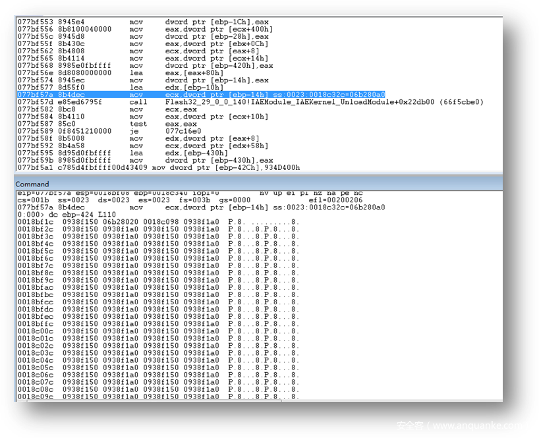
Task: Click the memory dump row at 0018c09c
Action: (x=158, y=397)
